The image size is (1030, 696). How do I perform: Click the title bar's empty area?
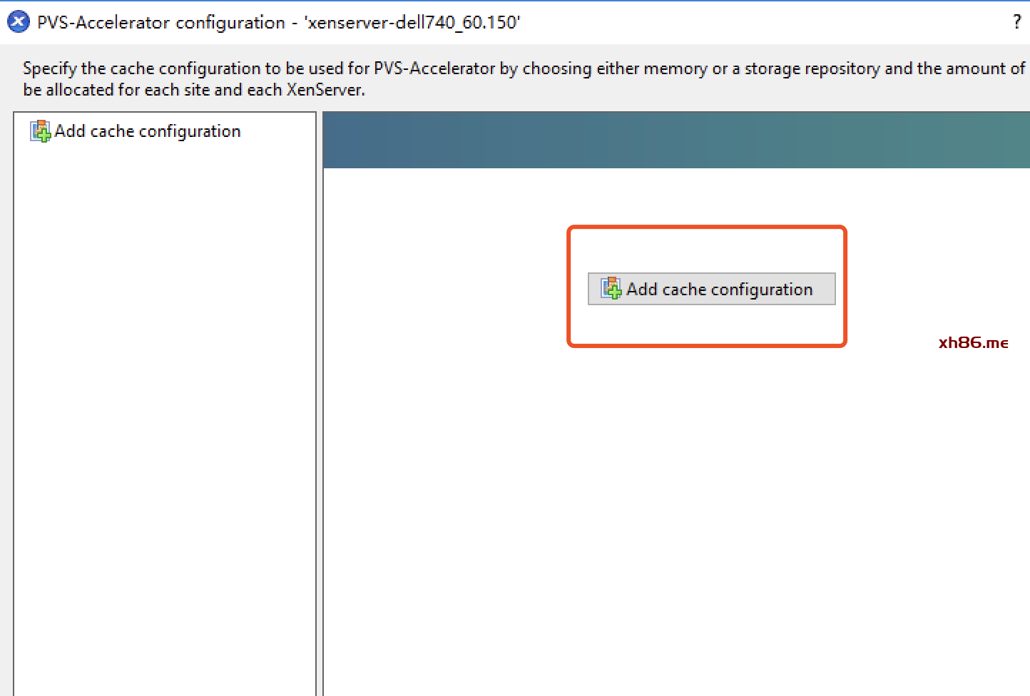coord(749,23)
